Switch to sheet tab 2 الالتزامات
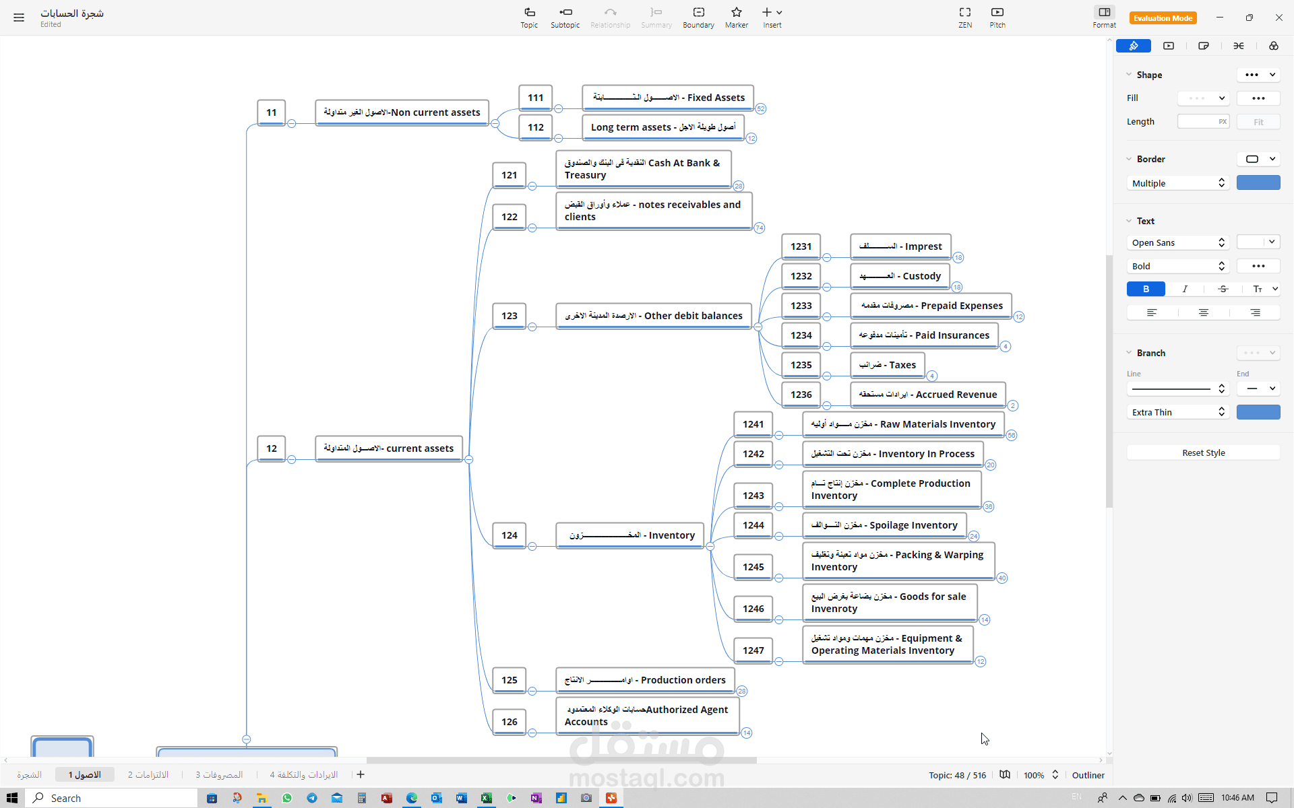The width and height of the screenshot is (1294, 808). click(148, 775)
